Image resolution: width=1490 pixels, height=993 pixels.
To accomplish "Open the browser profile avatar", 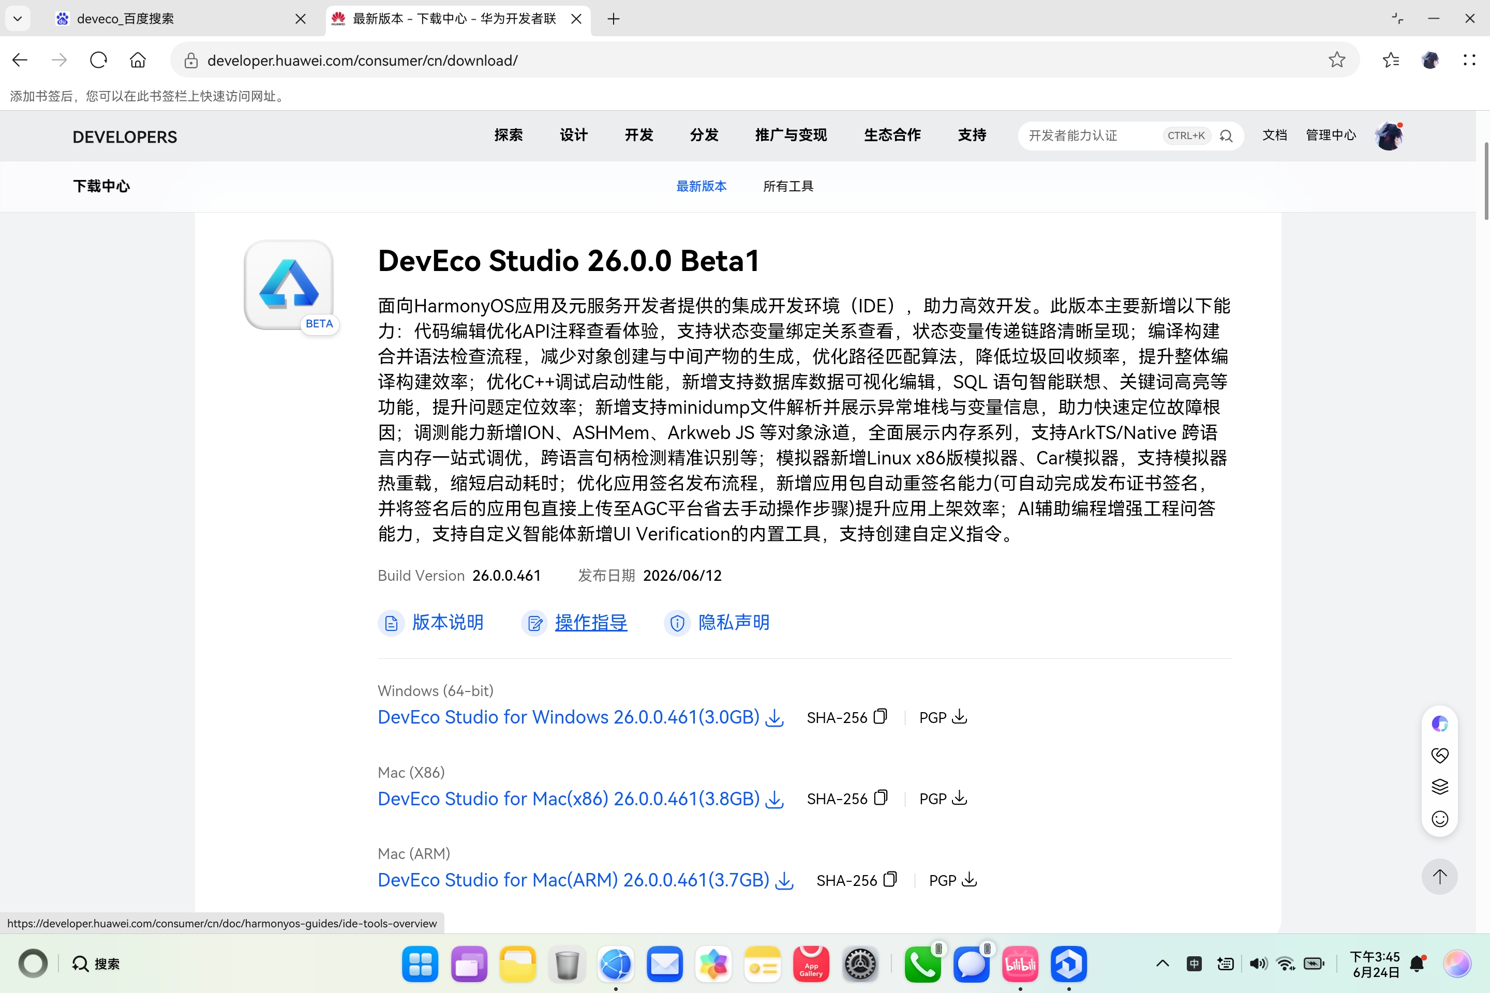I will [1430, 60].
